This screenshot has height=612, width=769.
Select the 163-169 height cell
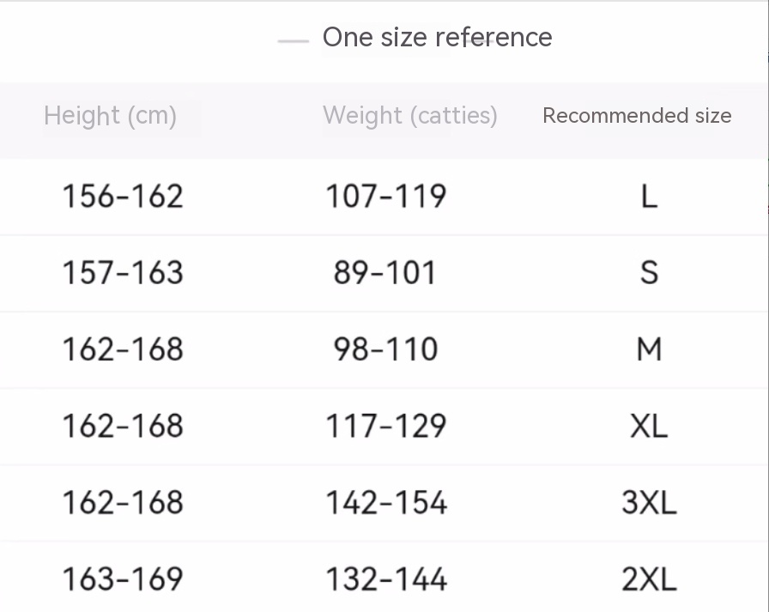click(x=123, y=579)
